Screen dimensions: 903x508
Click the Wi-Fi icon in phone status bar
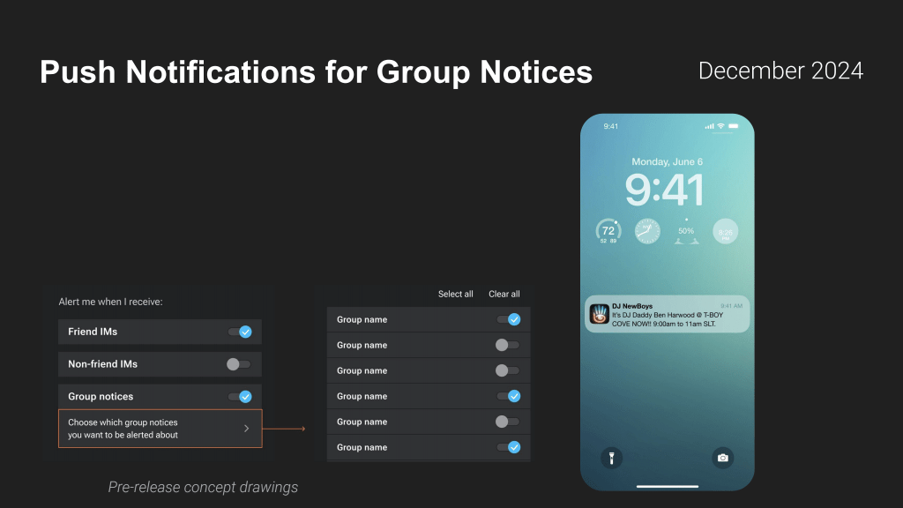coord(720,126)
